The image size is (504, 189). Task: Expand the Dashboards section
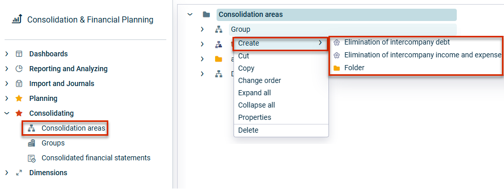click(7, 54)
